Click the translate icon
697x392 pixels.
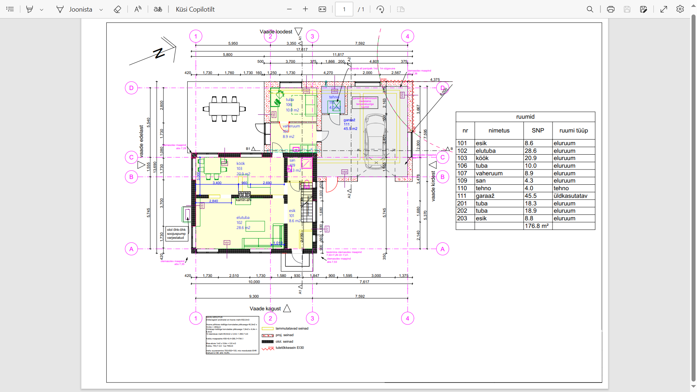pyautogui.click(x=158, y=9)
